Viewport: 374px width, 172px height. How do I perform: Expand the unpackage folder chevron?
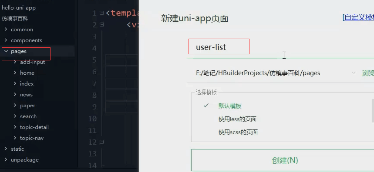pos(6,160)
